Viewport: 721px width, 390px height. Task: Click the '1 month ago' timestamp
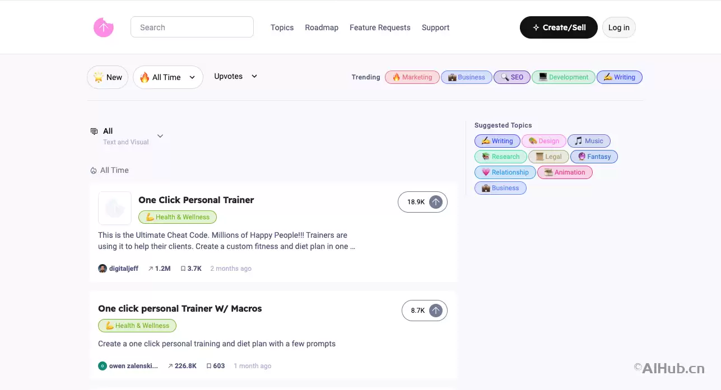click(x=253, y=366)
